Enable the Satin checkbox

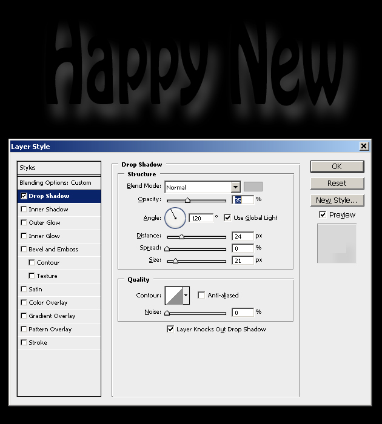click(24, 289)
